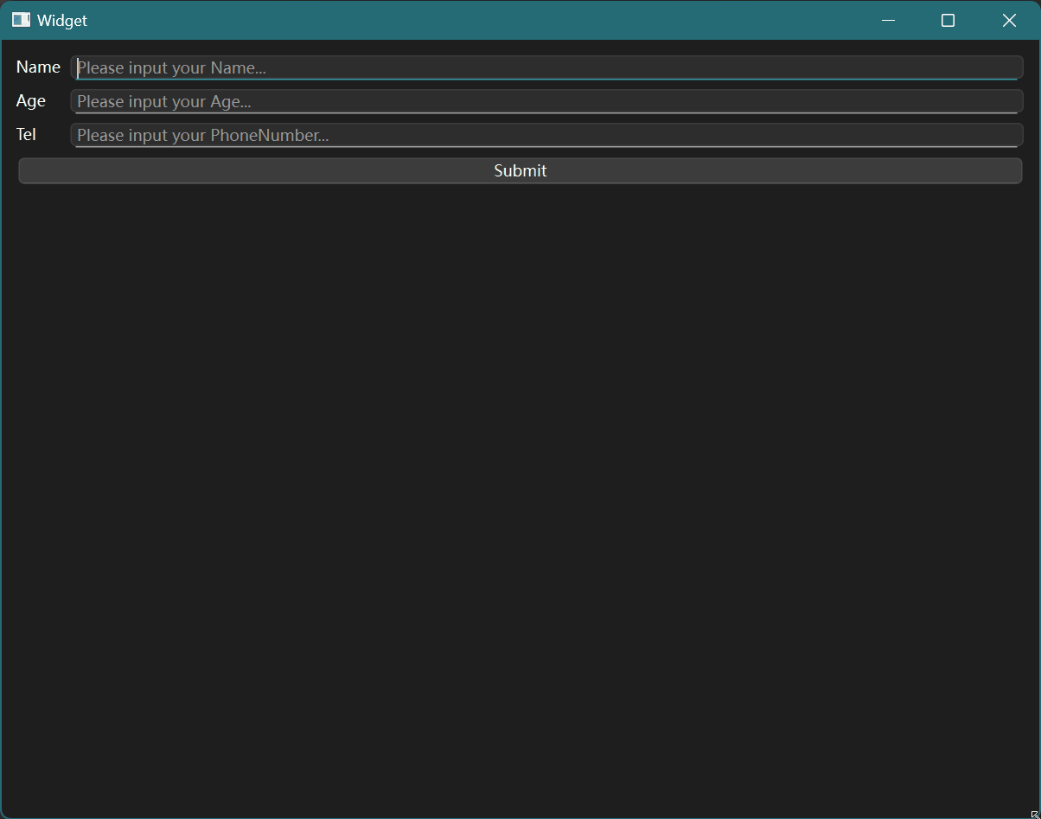Maximize the Widget window
The image size is (1041, 819).
click(x=948, y=20)
